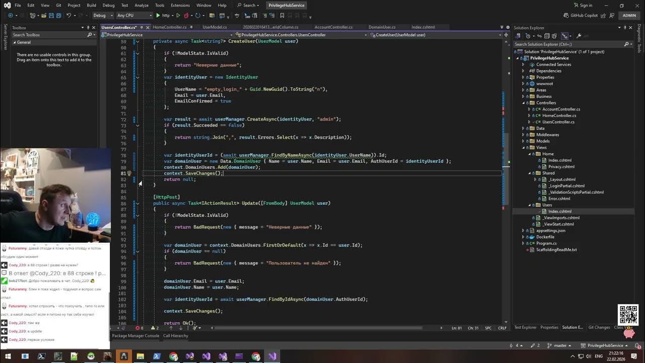Viewport: 645px width, 363px height.
Task: Click the Undo toolbar icon
Action: (69, 15)
